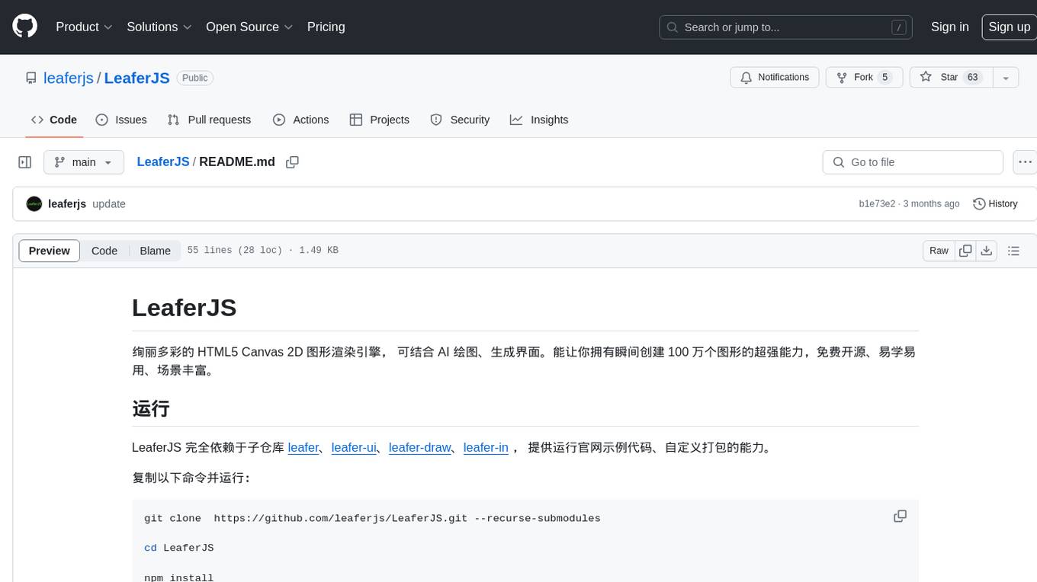Click the git clone command line
The width and height of the screenshot is (1037, 582).
click(372, 518)
